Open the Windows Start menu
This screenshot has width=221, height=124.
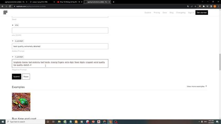pos(3,122)
